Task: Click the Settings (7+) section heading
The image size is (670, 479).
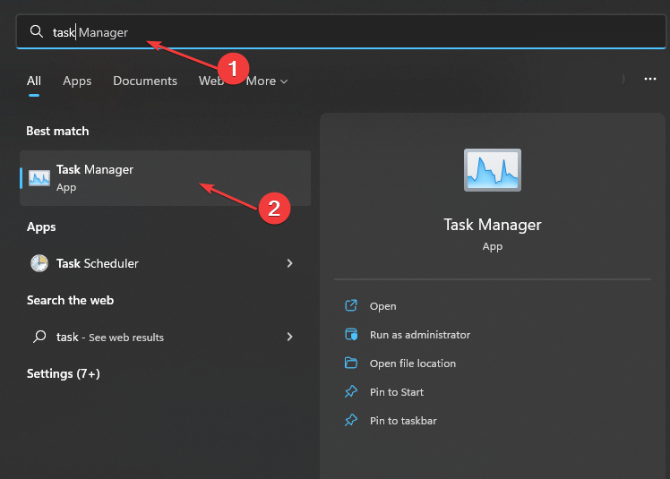Action: pyautogui.click(x=64, y=374)
